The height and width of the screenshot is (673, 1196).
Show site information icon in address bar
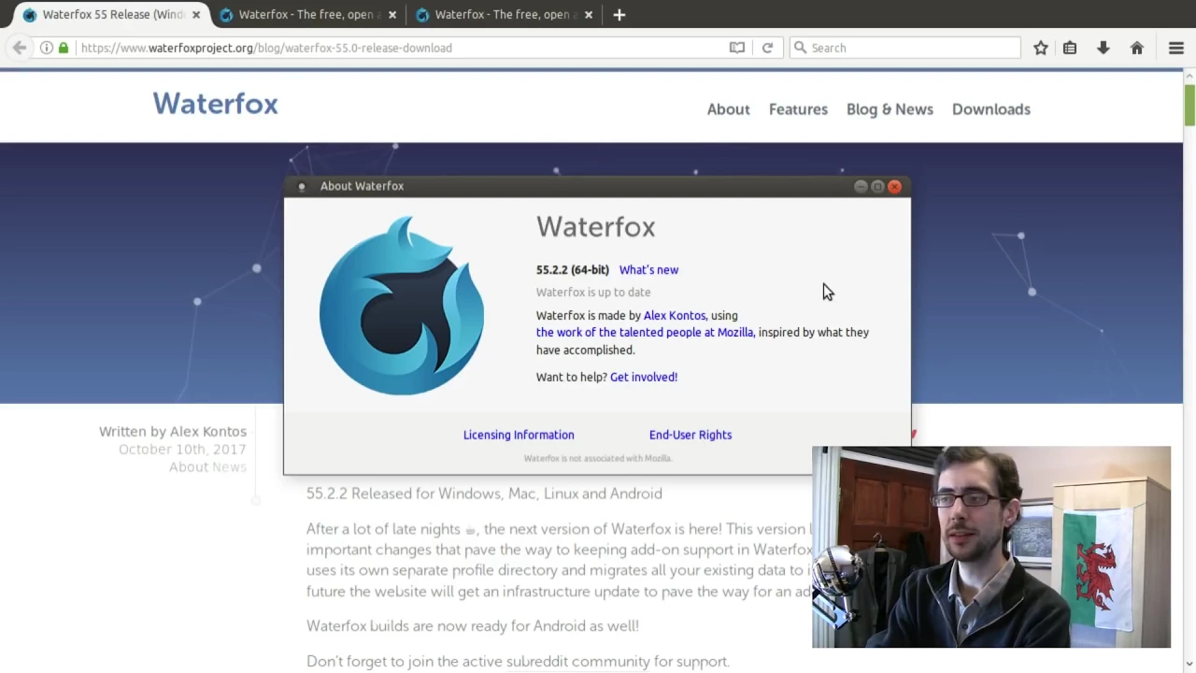pyautogui.click(x=47, y=48)
